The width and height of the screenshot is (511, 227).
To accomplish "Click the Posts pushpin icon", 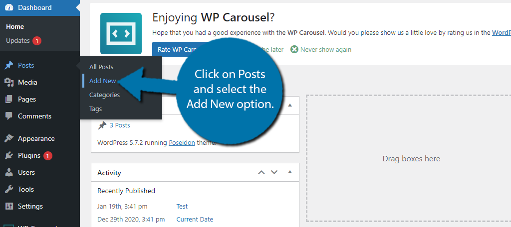I will pyautogui.click(x=9, y=66).
